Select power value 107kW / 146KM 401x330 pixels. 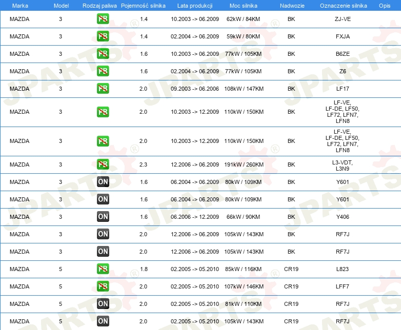[244, 286]
